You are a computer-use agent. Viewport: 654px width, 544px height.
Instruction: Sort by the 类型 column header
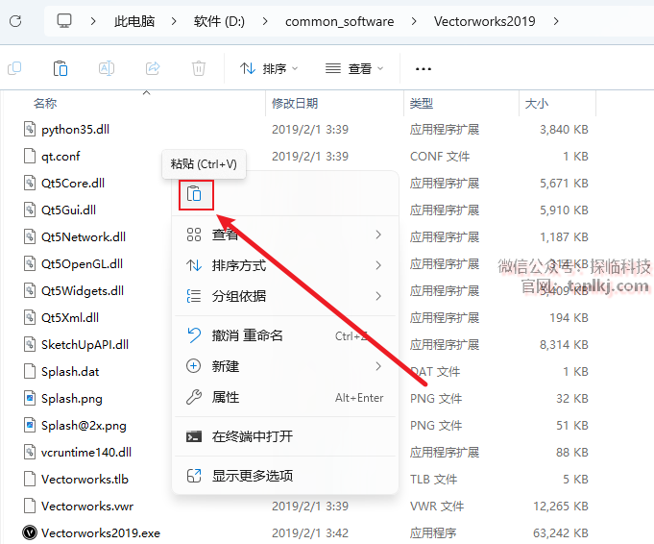coord(422,103)
